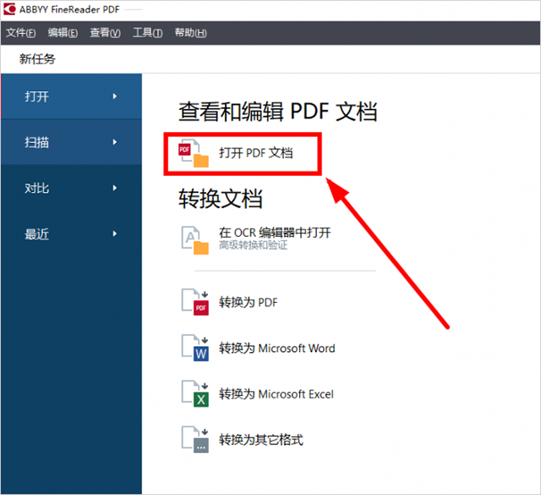Click the convert to other formats icon

click(195, 439)
